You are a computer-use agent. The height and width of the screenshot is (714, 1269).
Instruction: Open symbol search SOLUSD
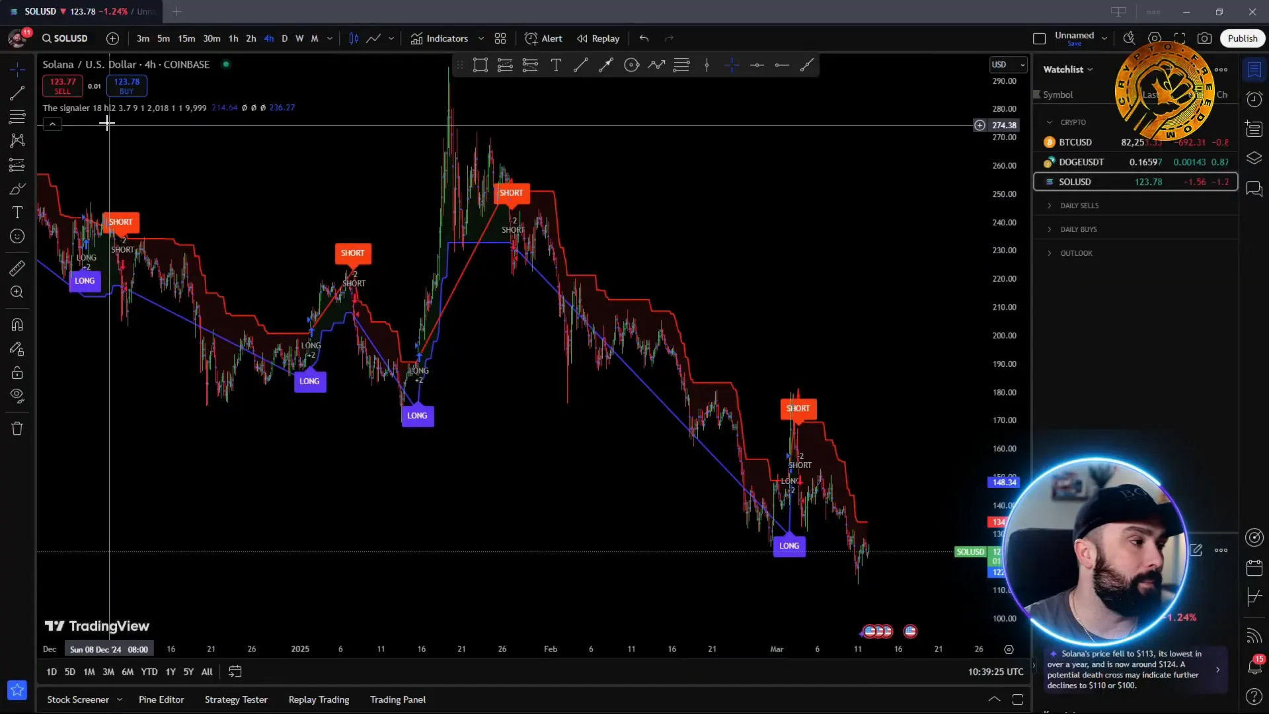click(x=65, y=38)
